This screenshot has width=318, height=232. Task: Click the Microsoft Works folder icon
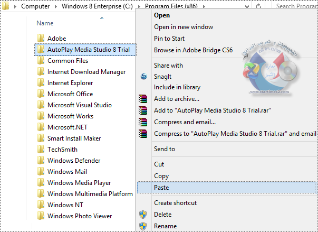click(41, 116)
